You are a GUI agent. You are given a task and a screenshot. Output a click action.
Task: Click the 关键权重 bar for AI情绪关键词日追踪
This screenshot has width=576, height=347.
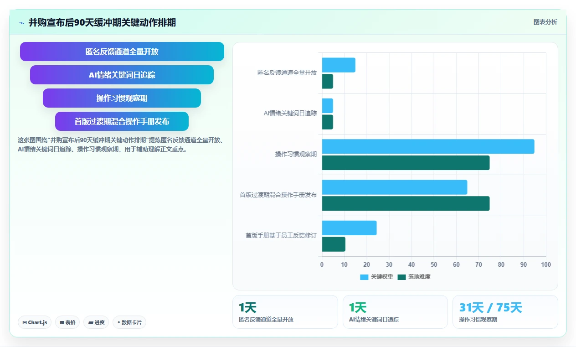pos(327,106)
